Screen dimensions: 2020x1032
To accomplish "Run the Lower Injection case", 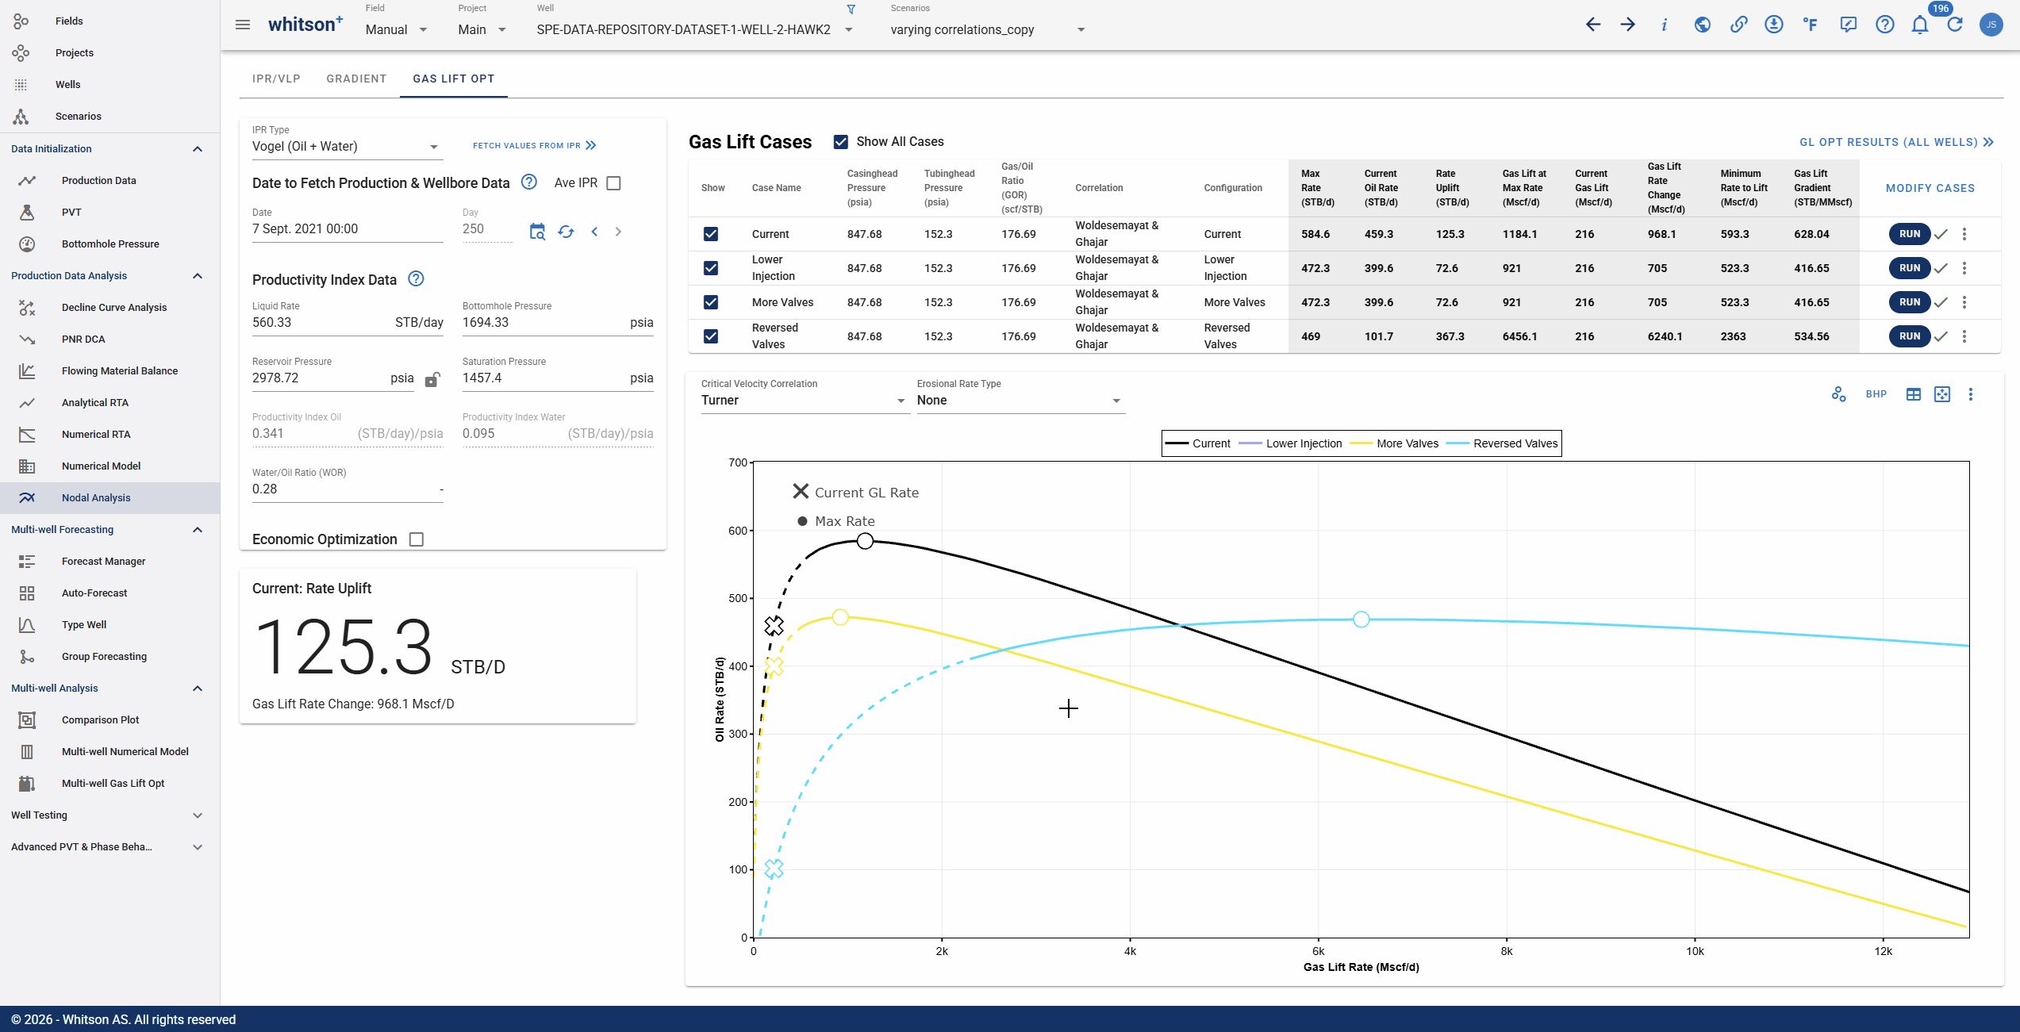I will [x=1910, y=268].
